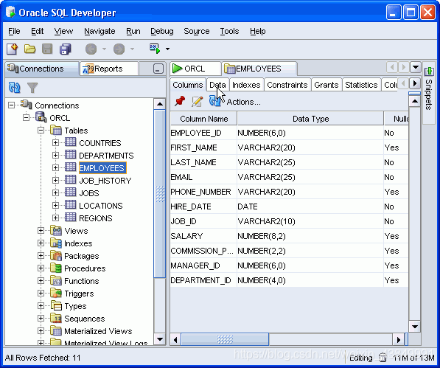Screen dimensions: 440x368
Task: Click the JOBS table icon
Action: (x=70, y=192)
